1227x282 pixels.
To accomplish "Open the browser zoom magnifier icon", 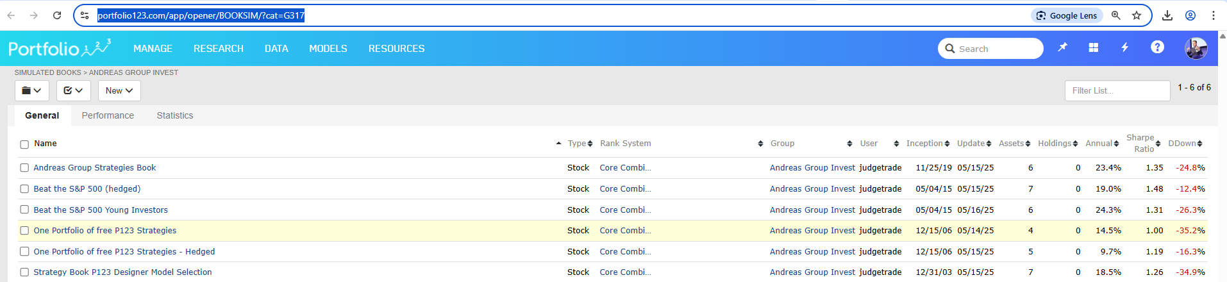I will [x=1116, y=15].
